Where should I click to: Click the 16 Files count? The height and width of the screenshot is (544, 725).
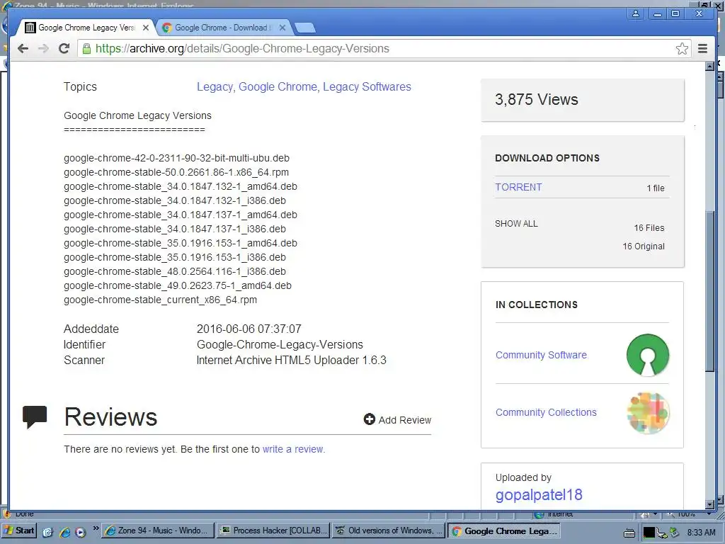(x=649, y=228)
